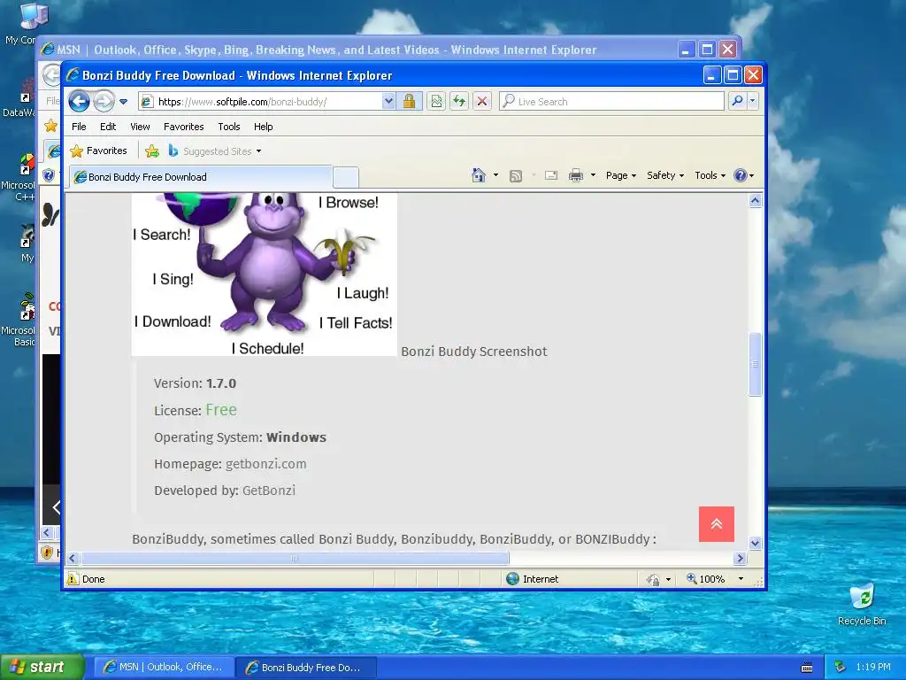Click the Favorites star button
The image size is (906, 680).
[98, 151]
